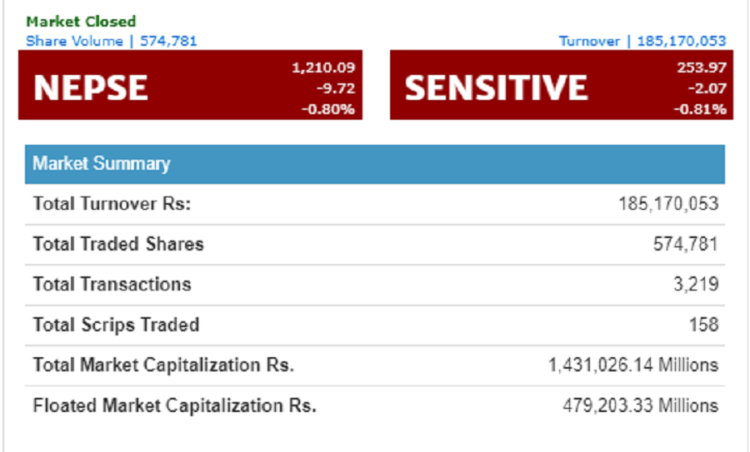Click the Turnover link at top right
Viewport: 750px width, 452px height.
(642, 41)
